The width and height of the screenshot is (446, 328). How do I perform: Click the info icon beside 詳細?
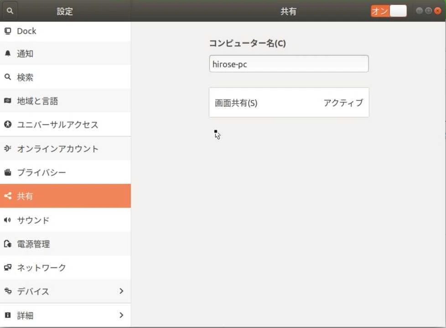click(8, 315)
